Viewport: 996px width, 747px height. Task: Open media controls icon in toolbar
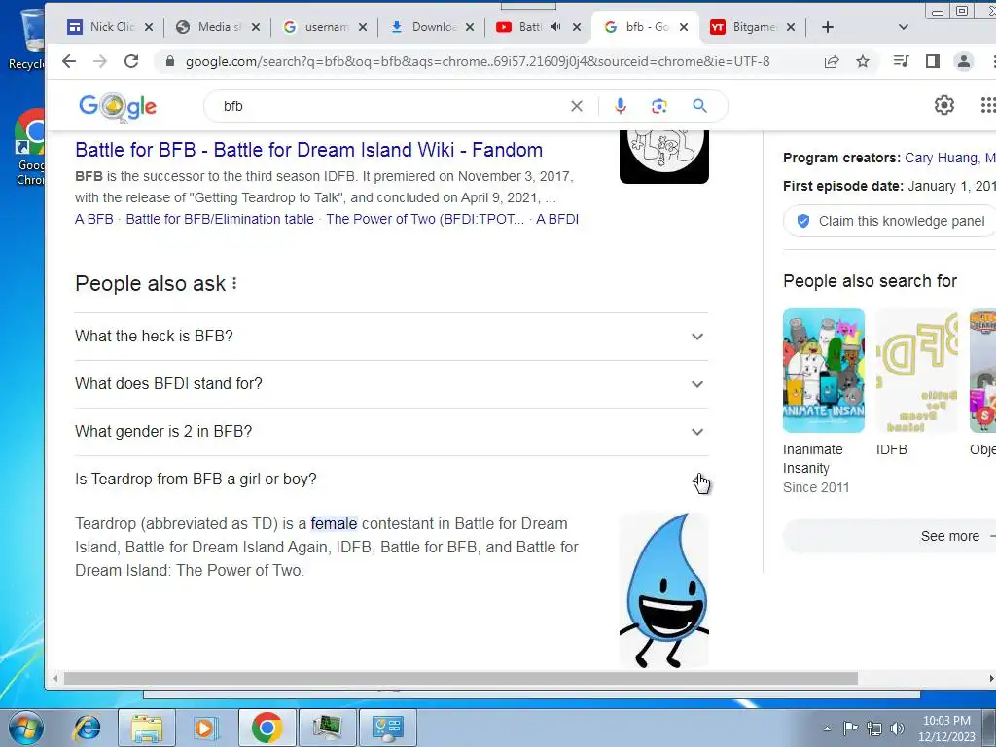point(901,61)
